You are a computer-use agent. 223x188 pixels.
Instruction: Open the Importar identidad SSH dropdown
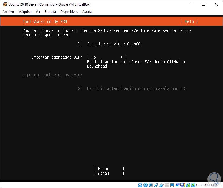point(107,57)
